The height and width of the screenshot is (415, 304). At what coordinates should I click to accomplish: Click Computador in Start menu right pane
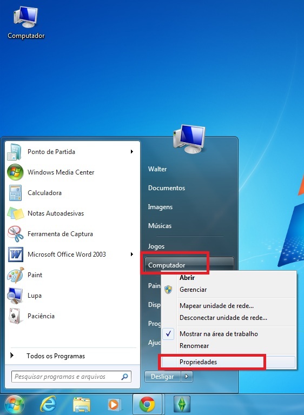point(189,265)
